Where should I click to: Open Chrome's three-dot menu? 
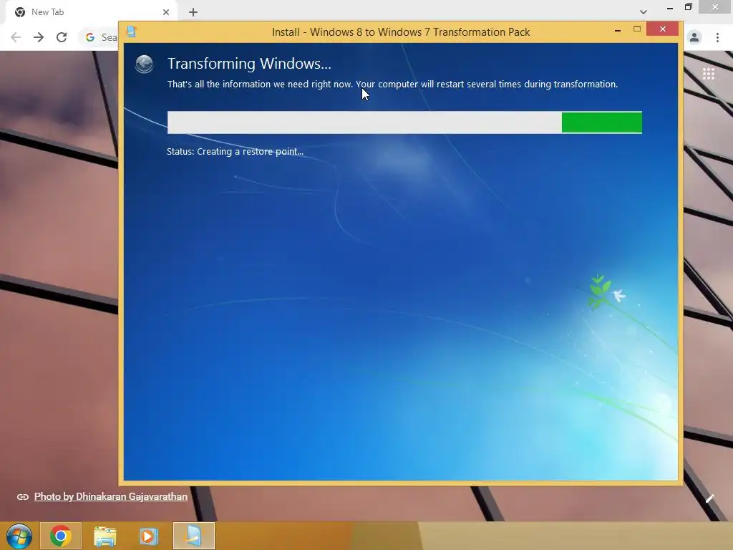pos(717,37)
